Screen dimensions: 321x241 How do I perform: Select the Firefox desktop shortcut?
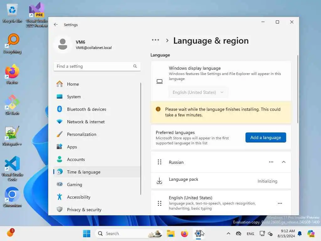[12, 74]
